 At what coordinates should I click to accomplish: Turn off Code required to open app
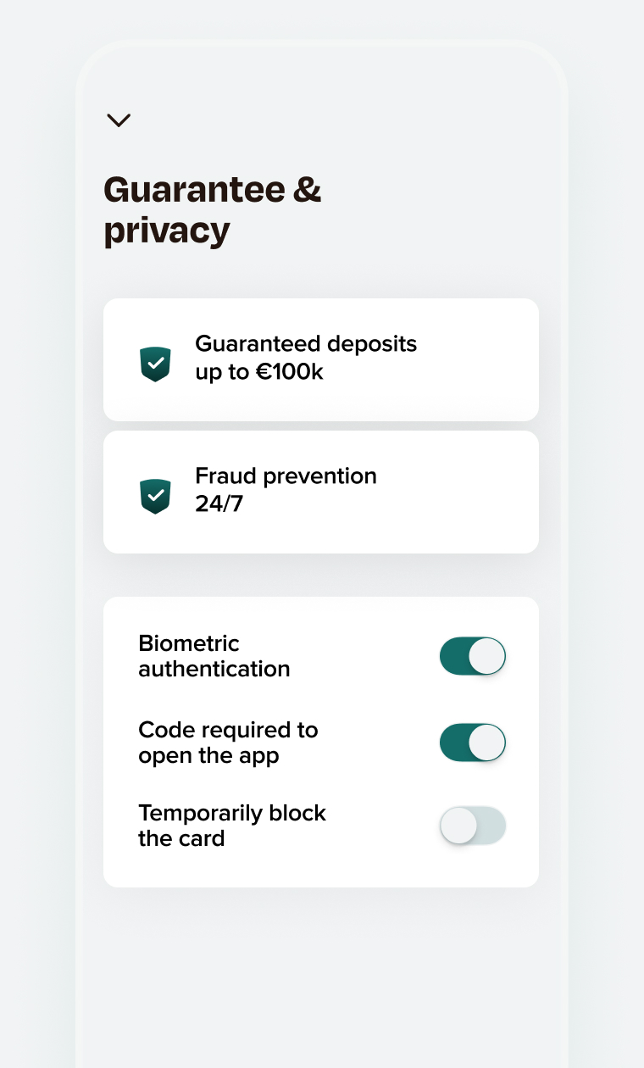(x=472, y=743)
